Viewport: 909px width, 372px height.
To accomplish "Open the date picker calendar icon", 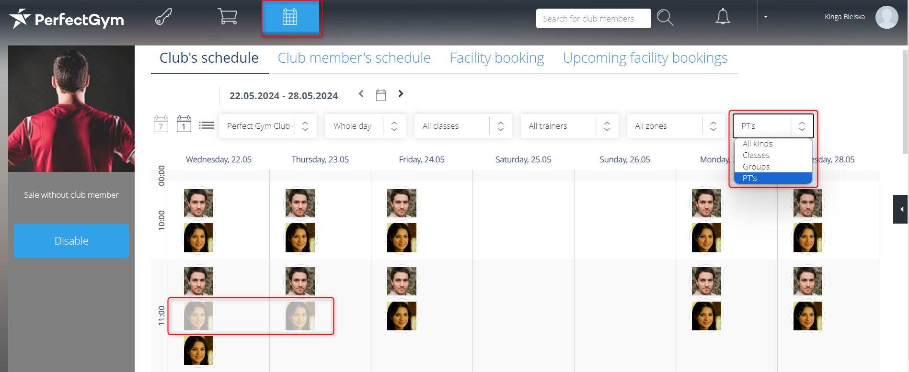I will [381, 95].
